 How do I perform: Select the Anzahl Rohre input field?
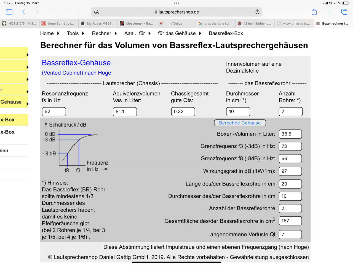(291, 112)
